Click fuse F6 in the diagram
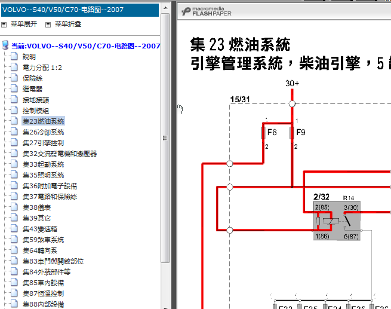This screenshot has width=391, height=309. (x=263, y=133)
